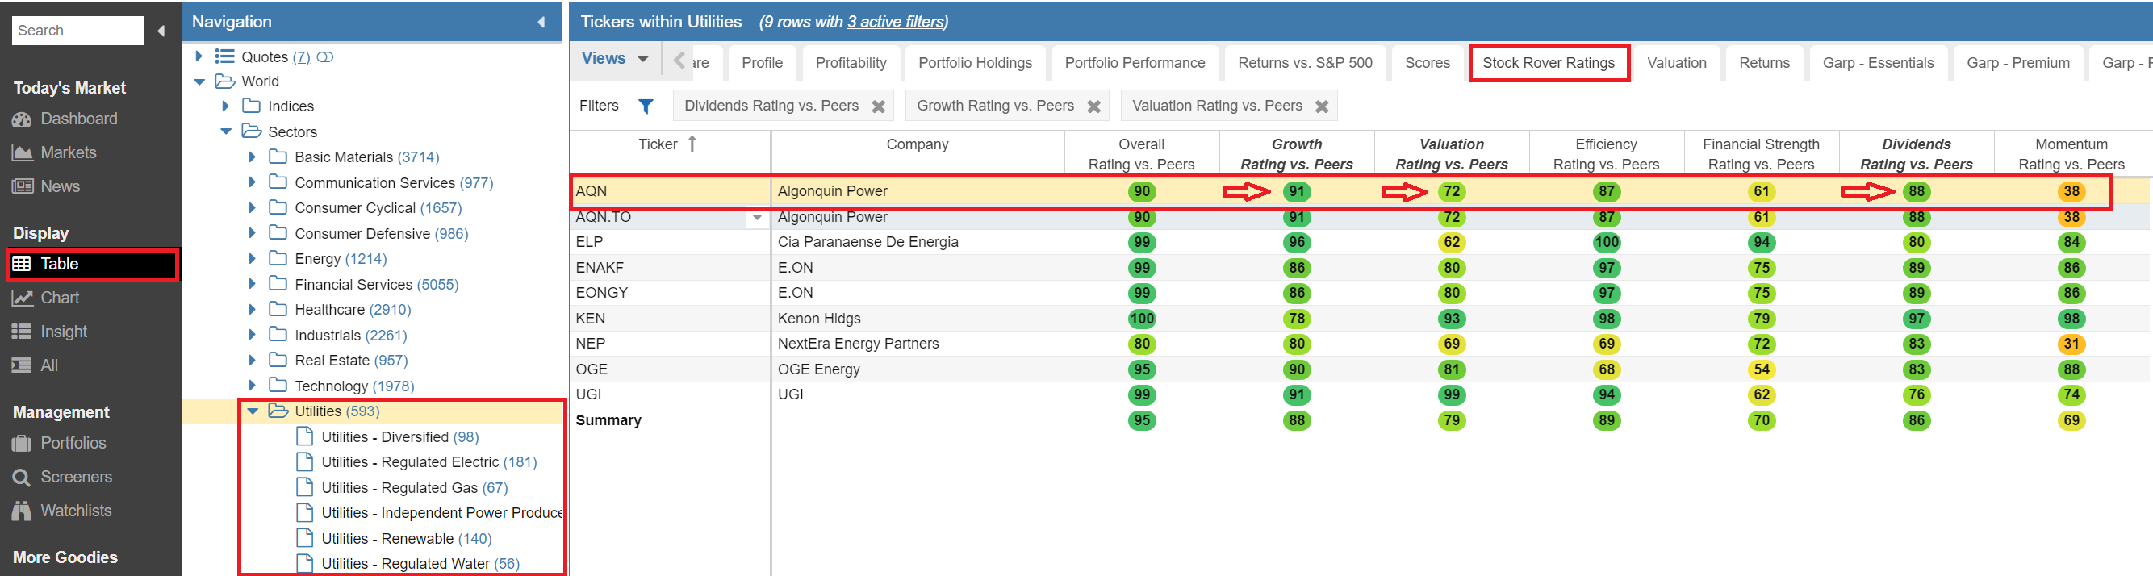The width and height of the screenshot is (2153, 576).
Task: Open Markets chart icon in sidebar
Action: (22, 153)
